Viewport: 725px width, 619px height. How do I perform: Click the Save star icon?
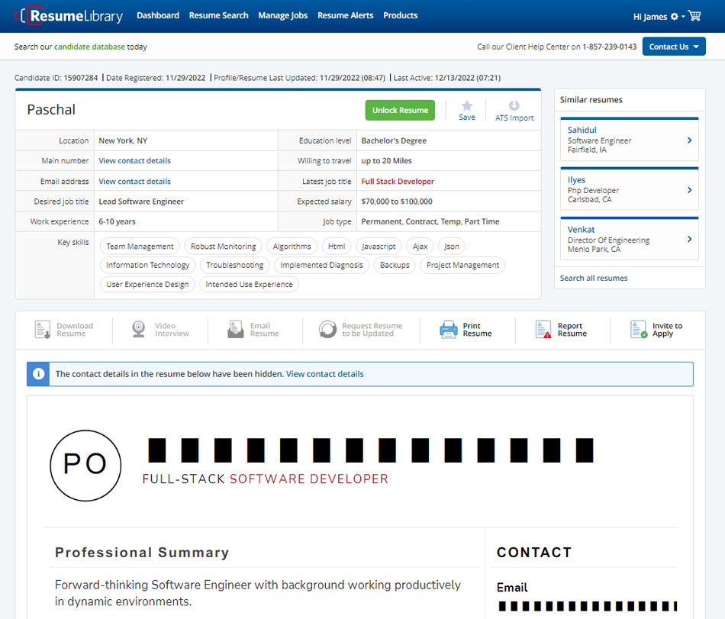(x=466, y=107)
